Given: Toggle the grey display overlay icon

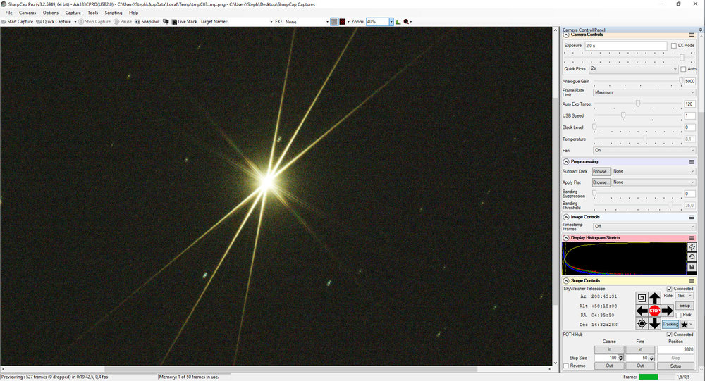Looking at the screenshot, I should (x=334, y=22).
